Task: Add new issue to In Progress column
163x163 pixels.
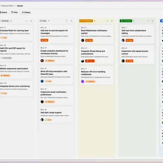Action: (x=112, y=21)
